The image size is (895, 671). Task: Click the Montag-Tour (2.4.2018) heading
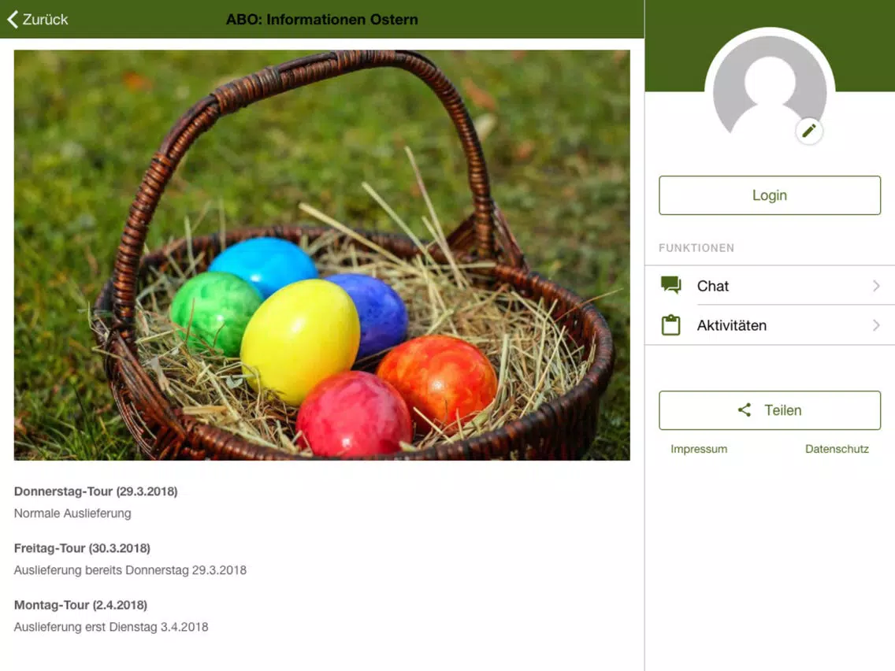[x=80, y=605]
